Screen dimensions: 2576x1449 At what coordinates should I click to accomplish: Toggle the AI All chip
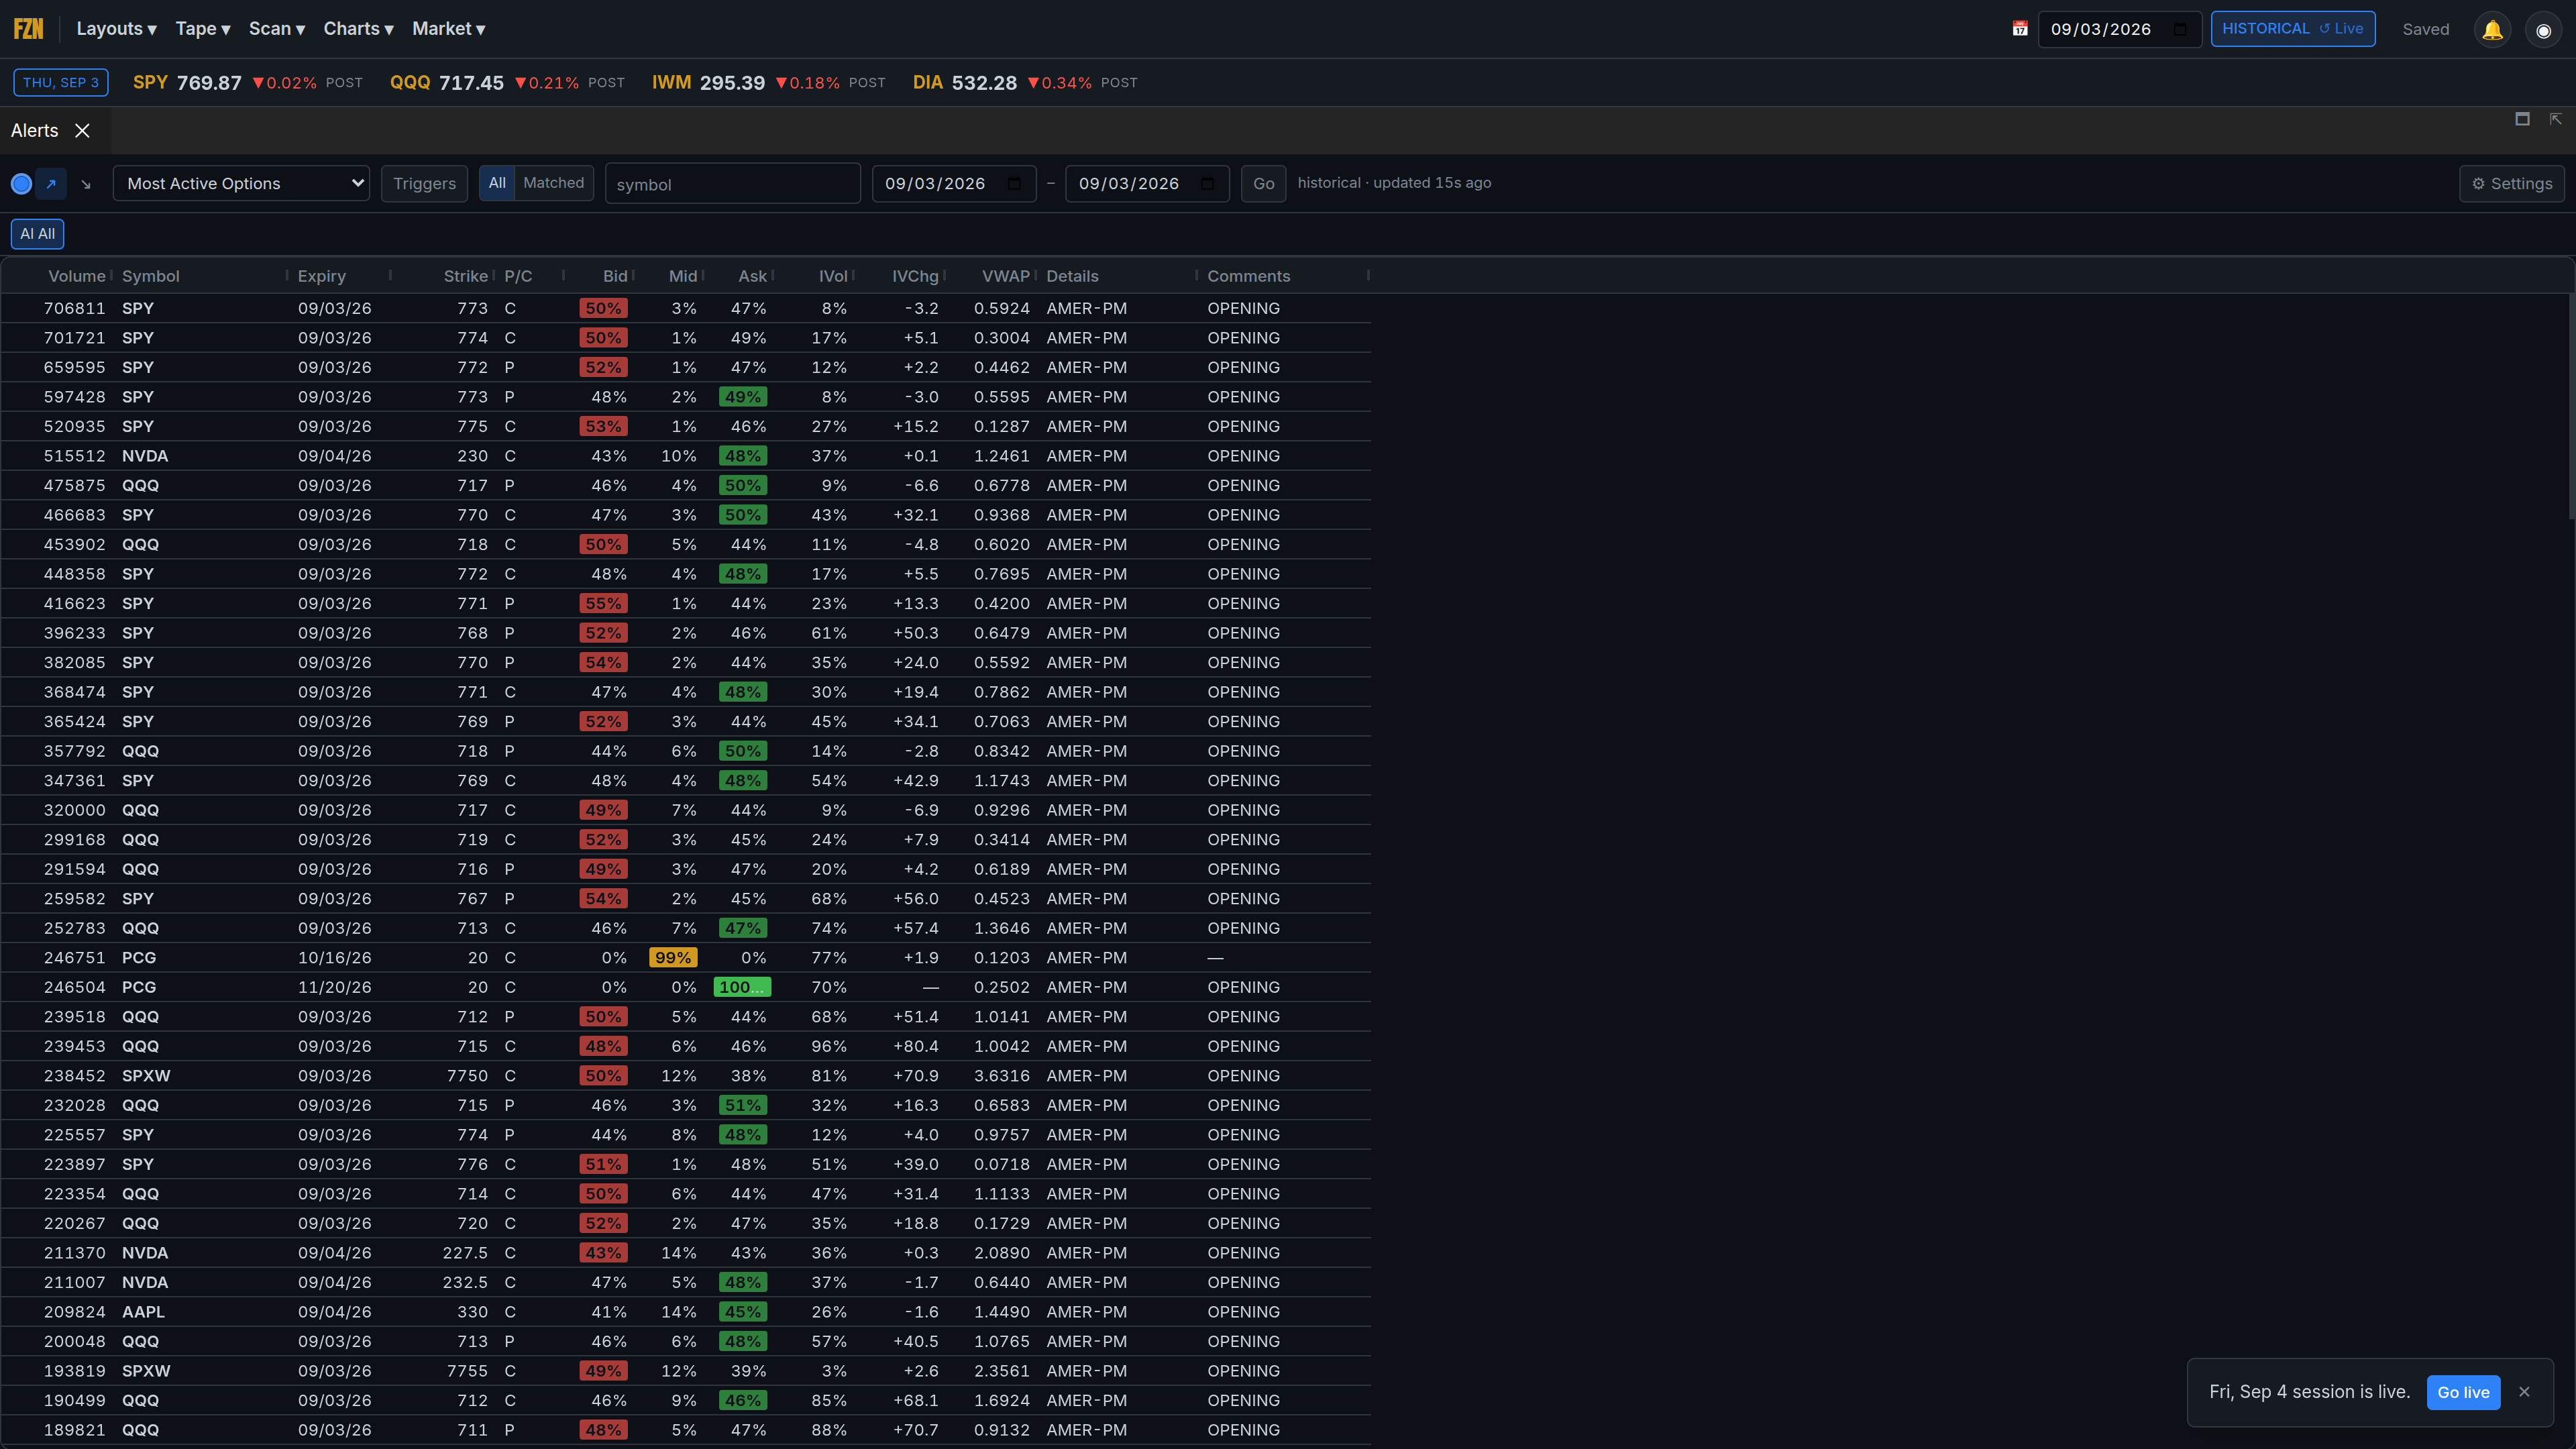click(38, 234)
